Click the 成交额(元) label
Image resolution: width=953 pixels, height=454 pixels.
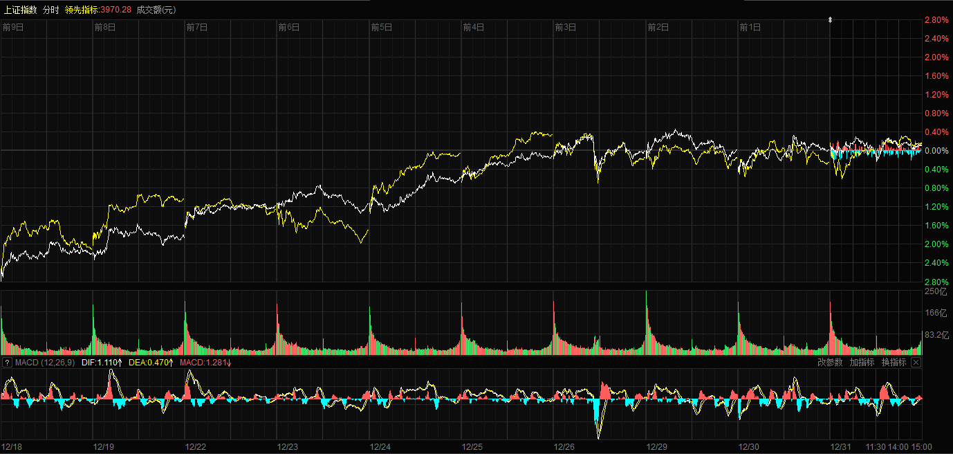156,10
